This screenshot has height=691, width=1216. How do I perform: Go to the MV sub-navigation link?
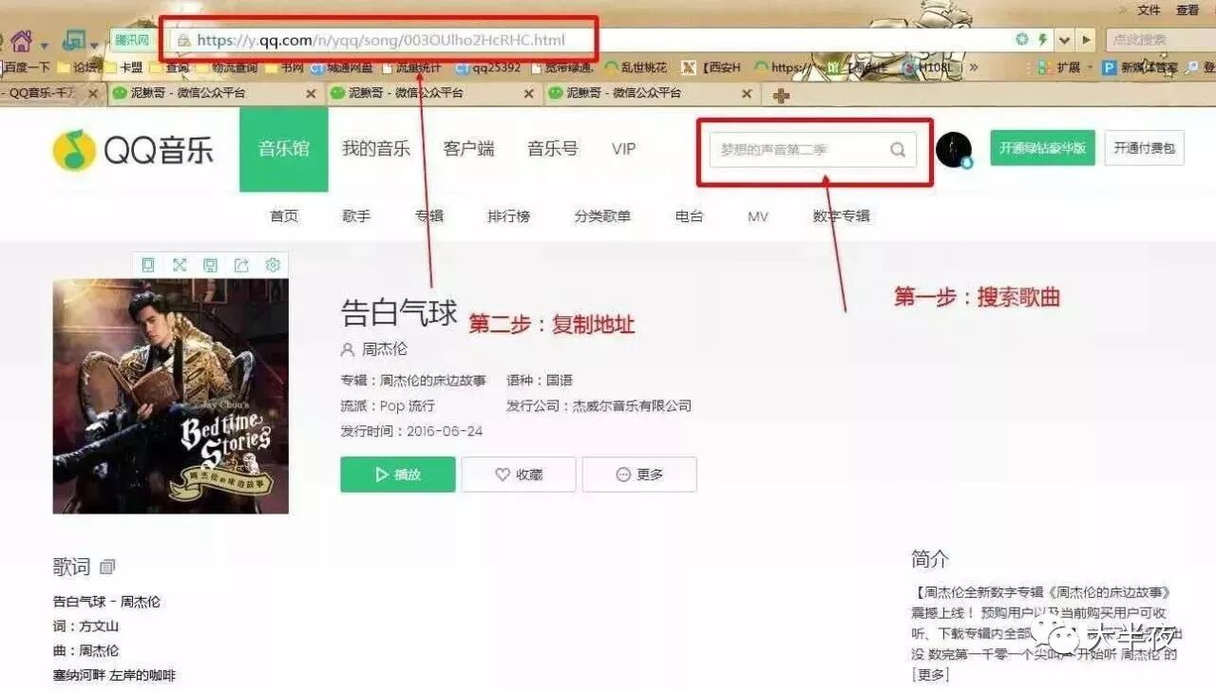(x=758, y=216)
